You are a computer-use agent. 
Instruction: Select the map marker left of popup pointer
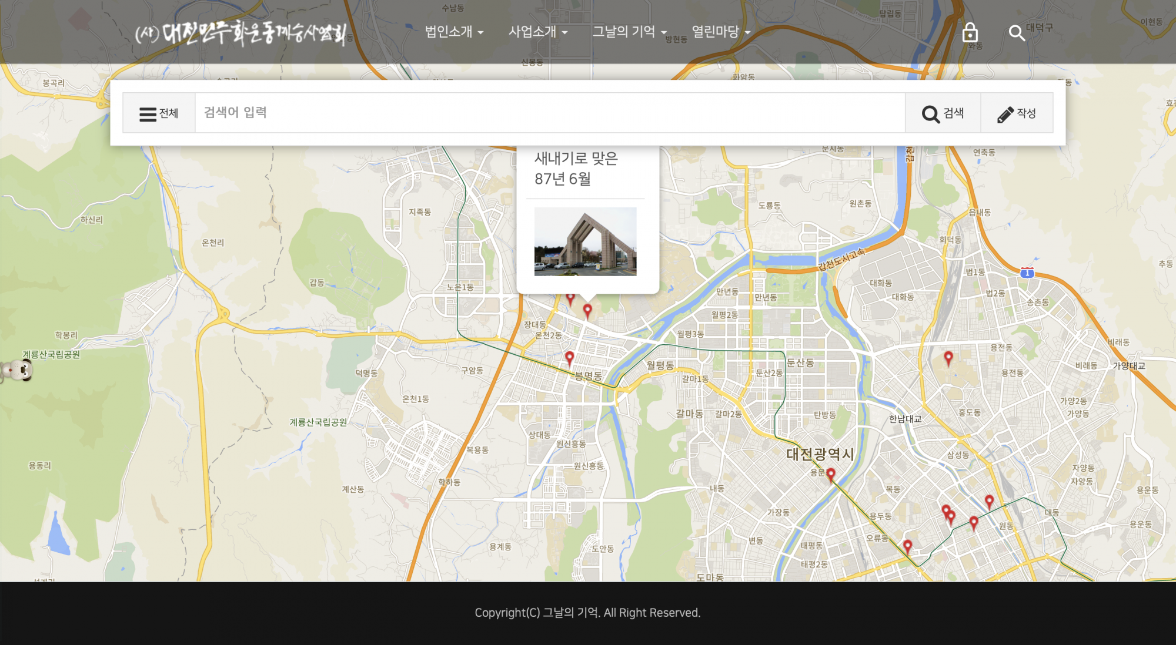pyautogui.click(x=570, y=299)
